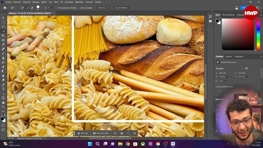
Task: Select the Eraser tool
Action: (3, 67)
